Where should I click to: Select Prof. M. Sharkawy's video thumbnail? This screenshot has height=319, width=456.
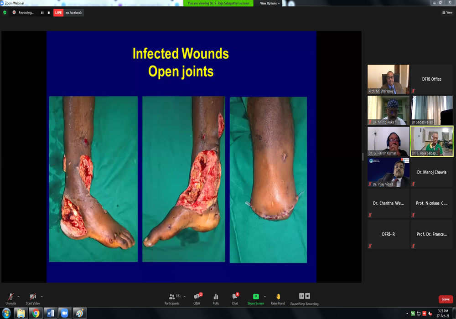click(388, 79)
